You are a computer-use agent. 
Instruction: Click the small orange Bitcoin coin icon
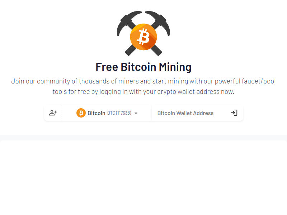point(81,113)
